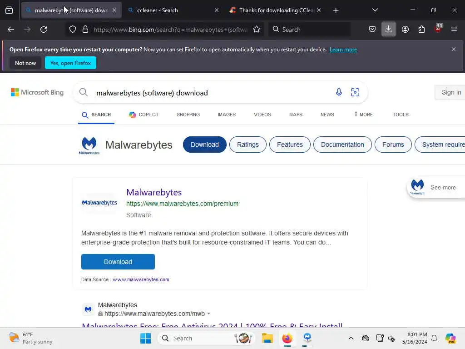The image size is (465, 349).
Task: Open the taskbar weather widget
Action: click(x=30, y=338)
